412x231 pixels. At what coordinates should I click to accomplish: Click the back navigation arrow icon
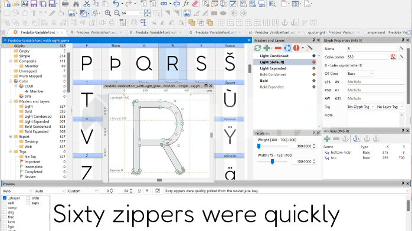234,13
